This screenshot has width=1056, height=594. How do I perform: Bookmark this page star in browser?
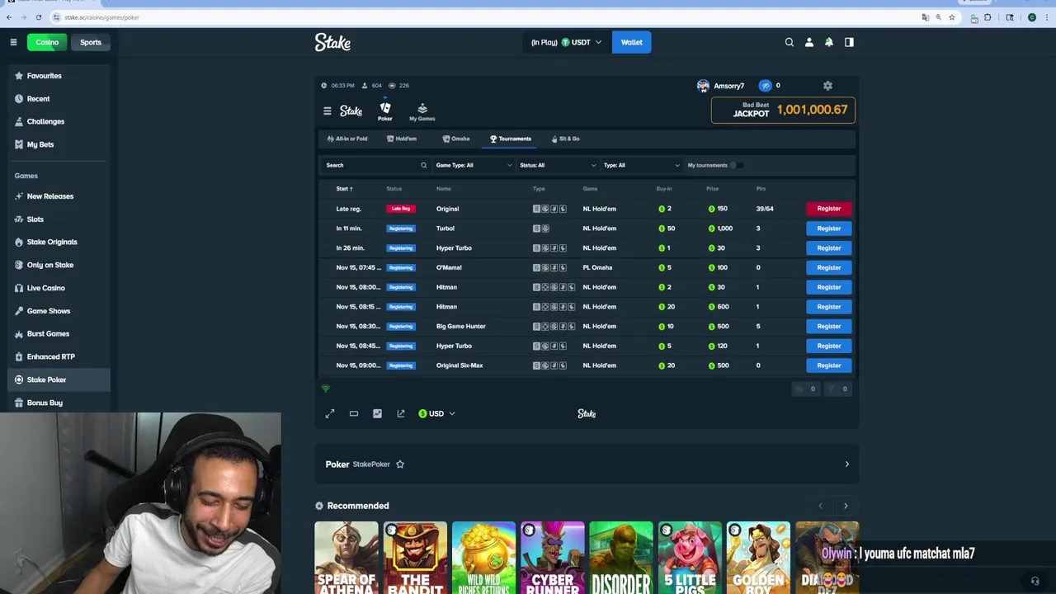pyautogui.click(x=952, y=17)
